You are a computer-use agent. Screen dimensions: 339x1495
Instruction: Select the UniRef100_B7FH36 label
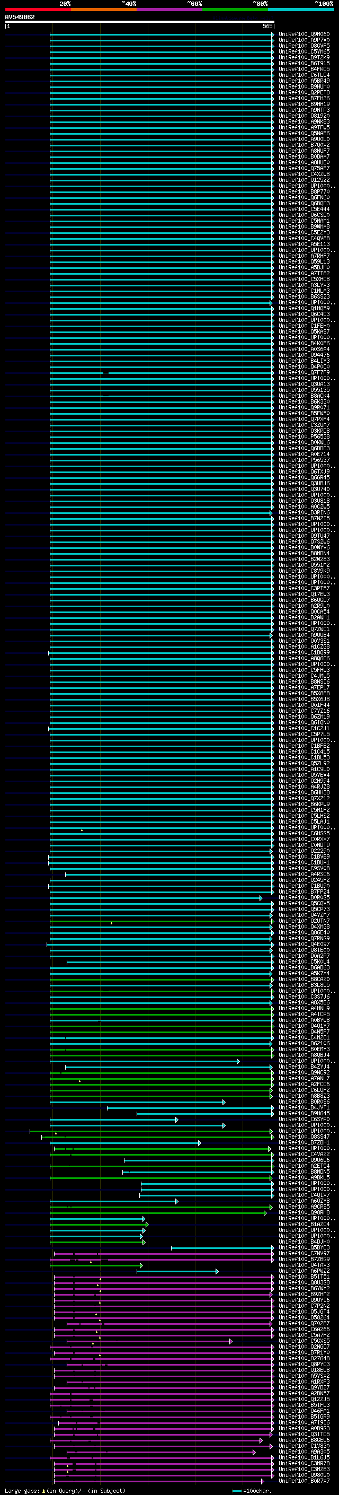(304, 99)
